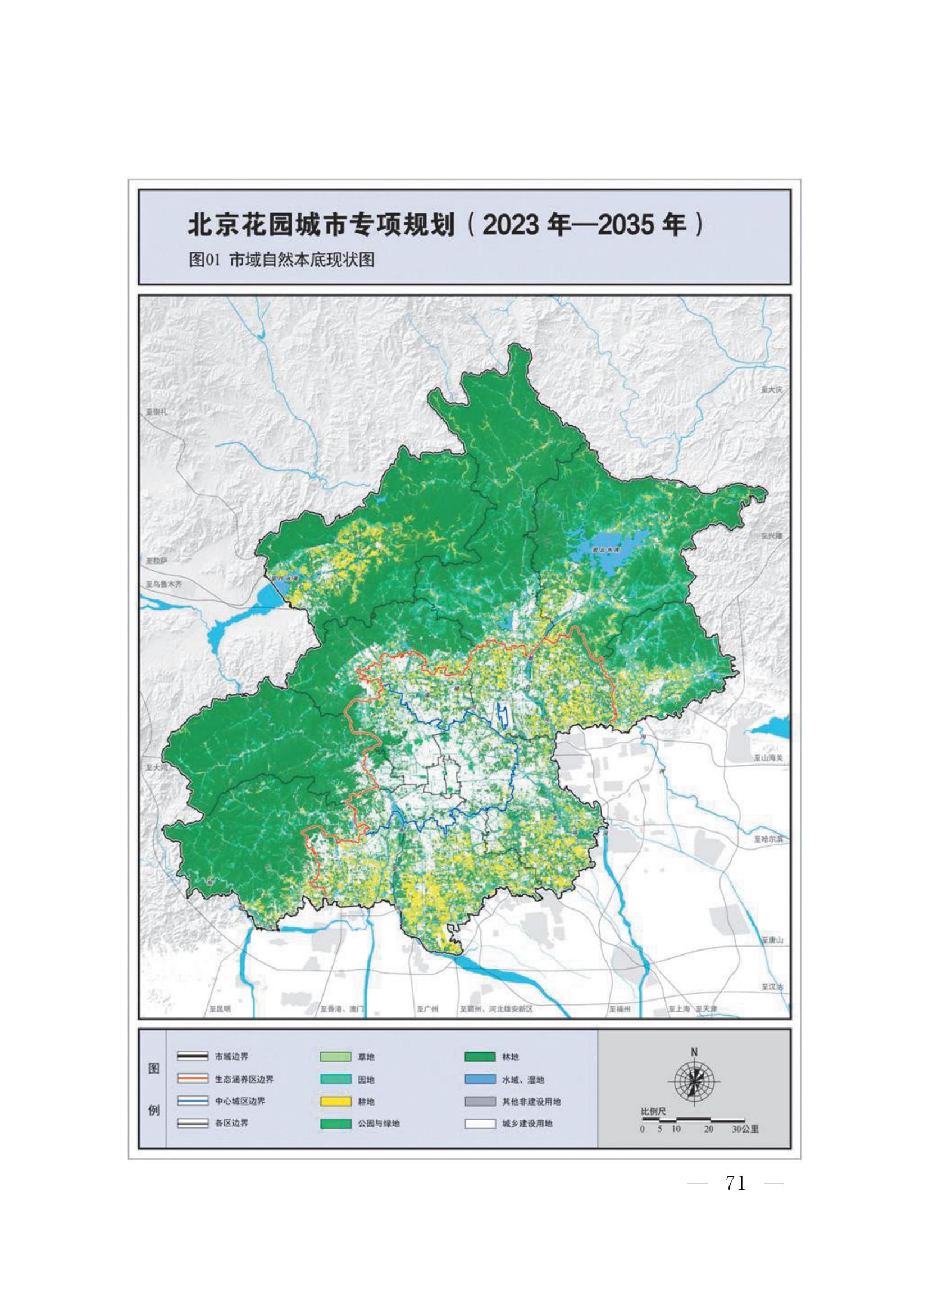
Task: Click the 园地 teal legend swatch
Action: tap(335, 1079)
